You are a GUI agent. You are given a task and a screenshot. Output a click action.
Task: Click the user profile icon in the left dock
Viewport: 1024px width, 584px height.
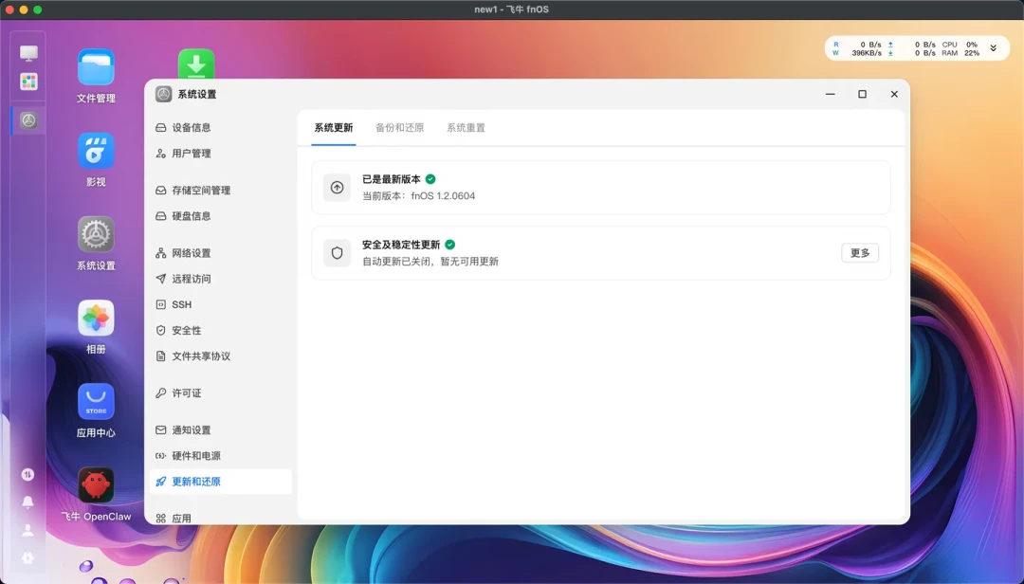click(x=27, y=530)
